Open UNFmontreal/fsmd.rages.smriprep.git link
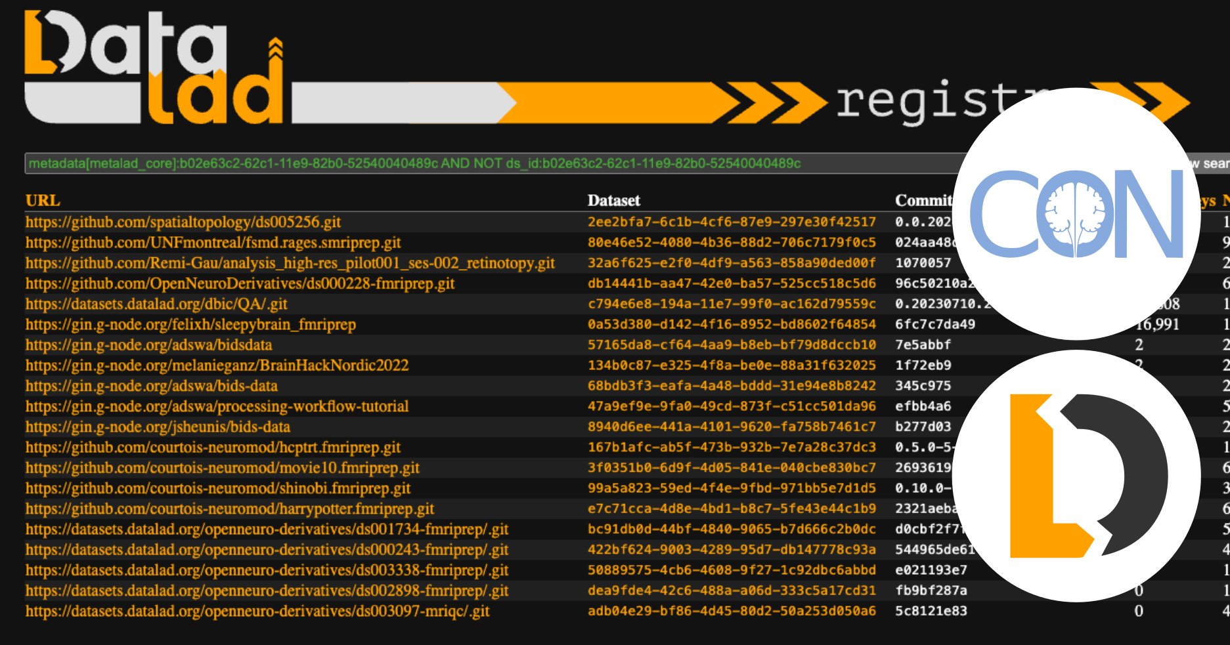Screen dimensions: 1230x645 click(x=213, y=242)
